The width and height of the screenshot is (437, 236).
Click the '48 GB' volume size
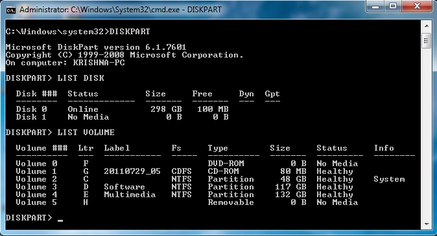coord(293,179)
